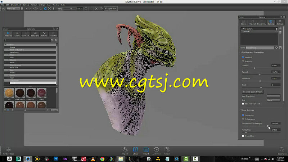Image resolution: width=288 pixels, height=162 pixels.
Task: Expand the Glass material folder
Action: click(x=8, y=55)
